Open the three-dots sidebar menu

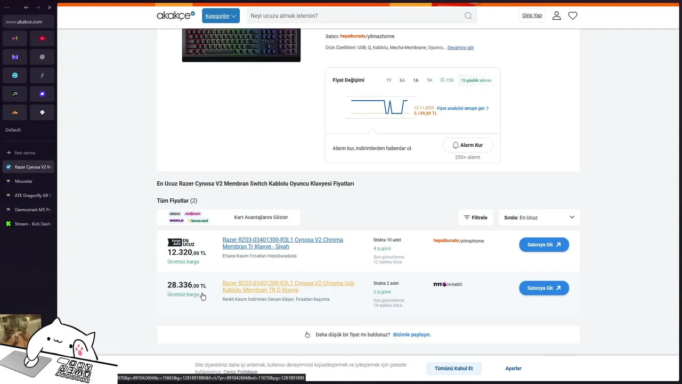click(7, 7)
